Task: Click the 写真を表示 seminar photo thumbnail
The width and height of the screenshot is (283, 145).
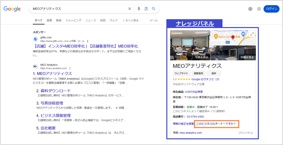Action: tap(190, 45)
